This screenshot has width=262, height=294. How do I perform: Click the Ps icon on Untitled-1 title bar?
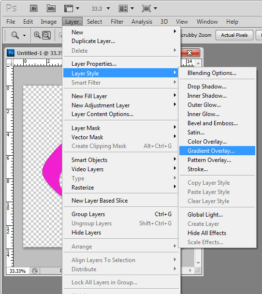pyautogui.click(x=11, y=53)
